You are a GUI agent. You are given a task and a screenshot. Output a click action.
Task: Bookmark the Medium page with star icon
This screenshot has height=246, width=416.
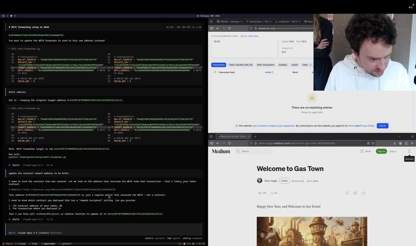pyautogui.click(x=373, y=143)
